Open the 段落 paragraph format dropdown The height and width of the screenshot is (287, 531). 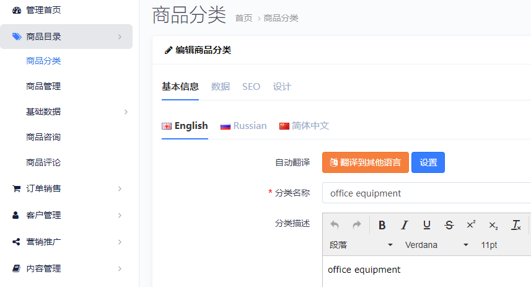click(361, 245)
